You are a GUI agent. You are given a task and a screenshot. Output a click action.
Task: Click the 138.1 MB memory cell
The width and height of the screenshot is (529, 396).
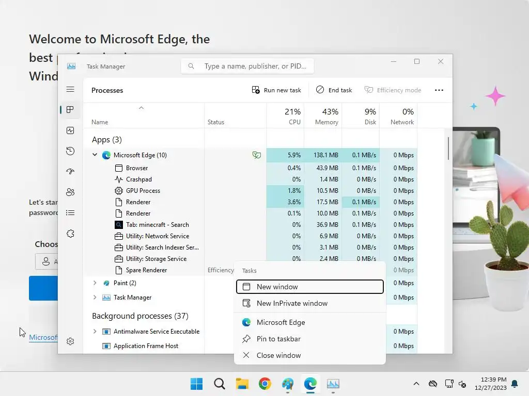(x=323, y=155)
